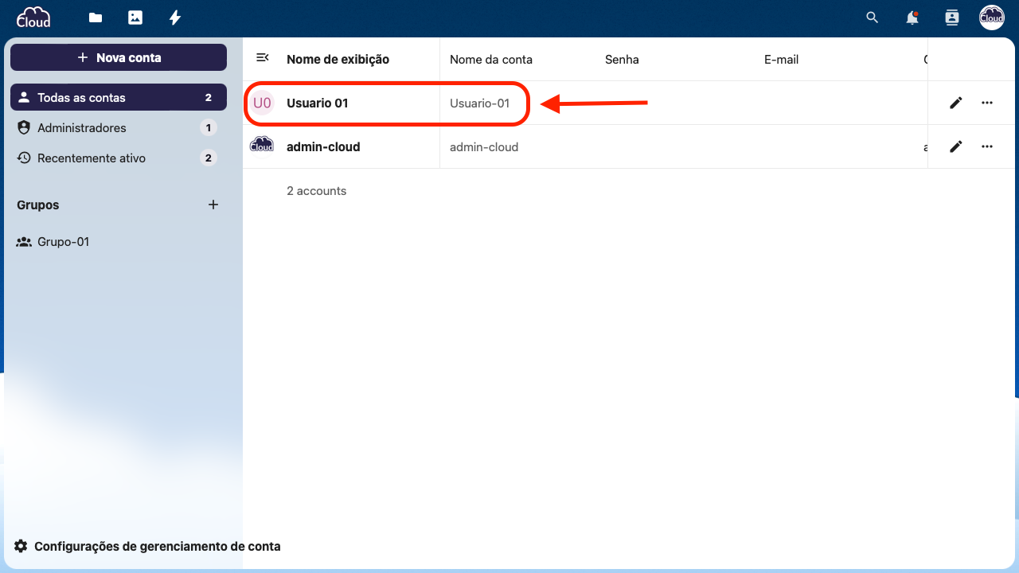
Task: Click the counter badge on Administradores
Action: coord(209,127)
